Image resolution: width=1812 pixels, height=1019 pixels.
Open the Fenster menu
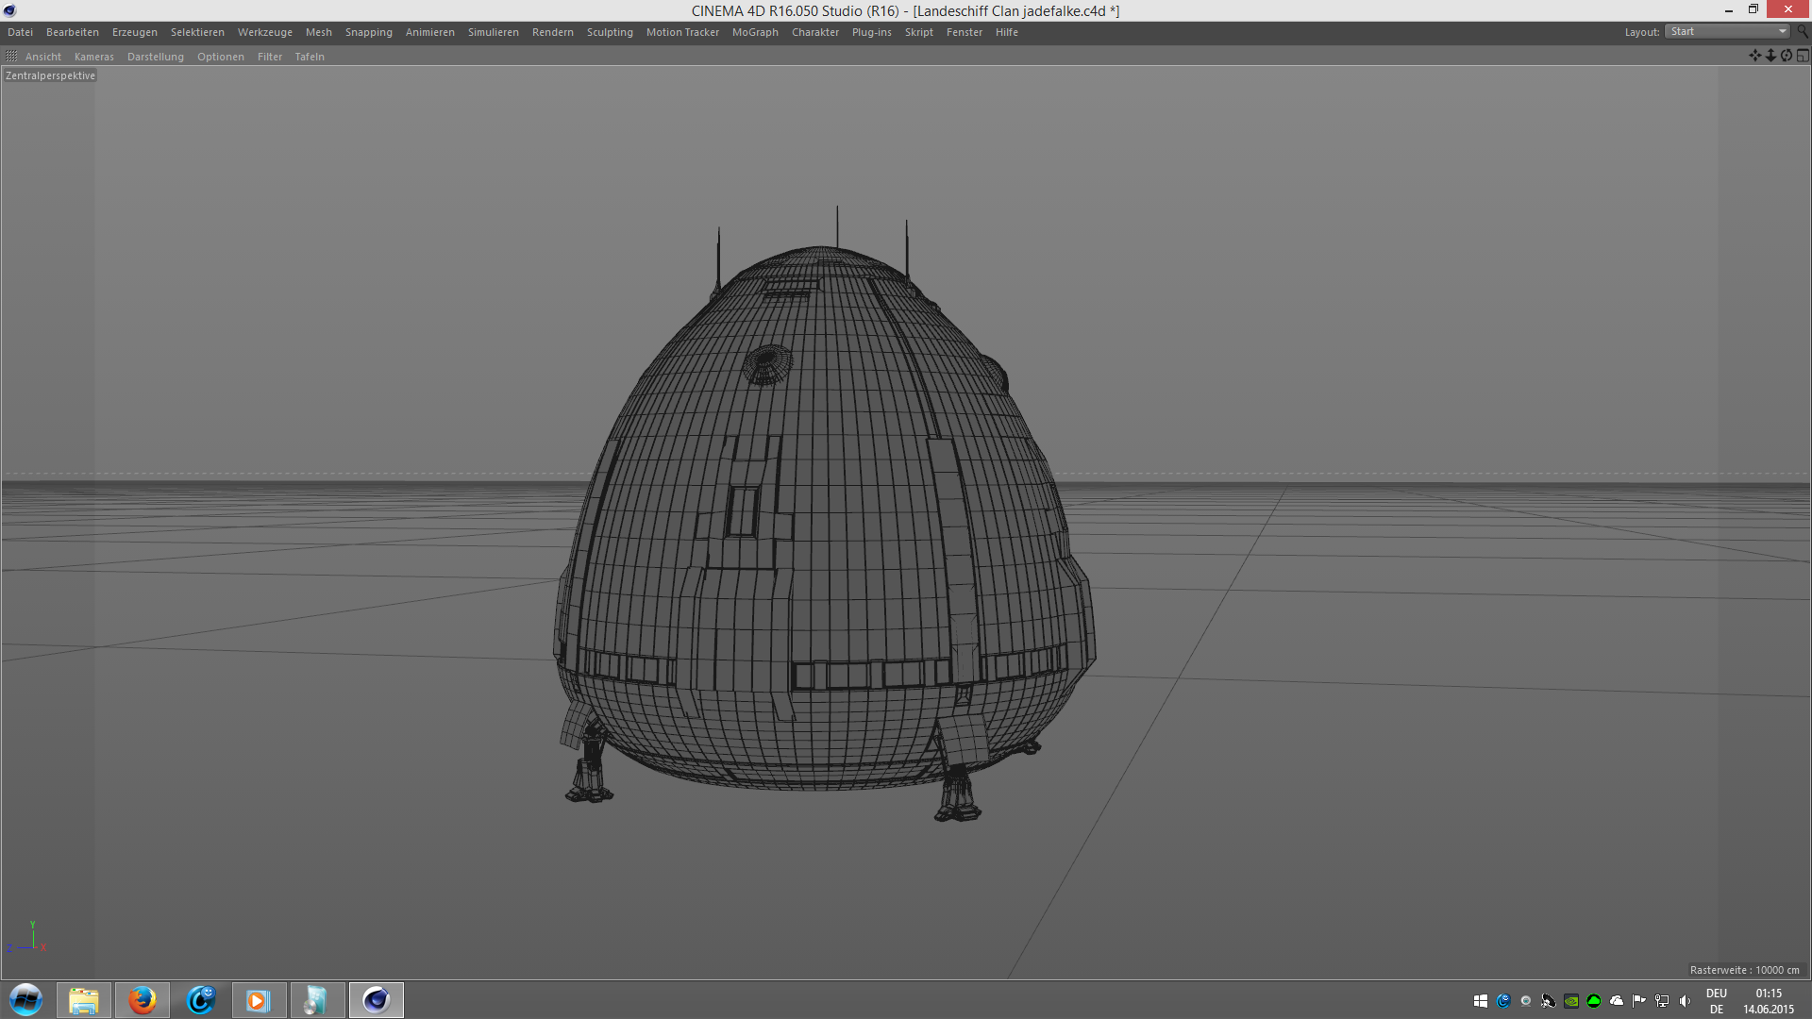click(965, 32)
